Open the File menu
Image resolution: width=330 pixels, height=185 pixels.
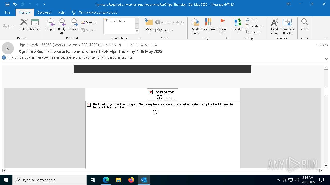coord(7,12)
